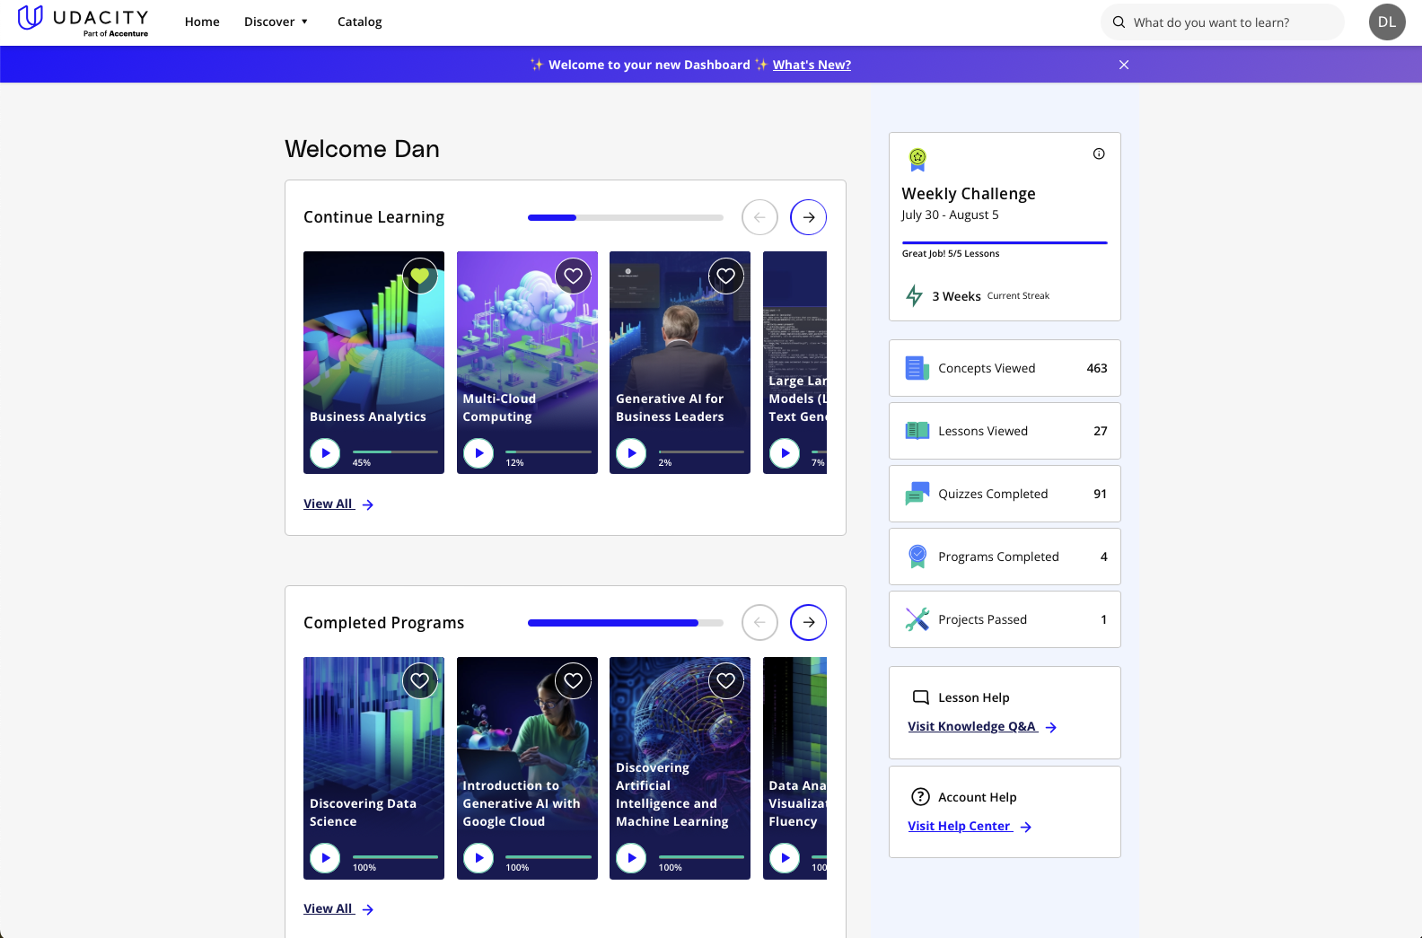The image size is (1422, 938).
Task: Play Discovering Artificial Intelligence and Machine Learning
Action: click(631, 858)
